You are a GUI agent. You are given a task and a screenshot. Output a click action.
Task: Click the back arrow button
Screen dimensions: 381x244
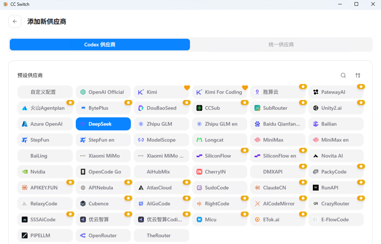15,21
